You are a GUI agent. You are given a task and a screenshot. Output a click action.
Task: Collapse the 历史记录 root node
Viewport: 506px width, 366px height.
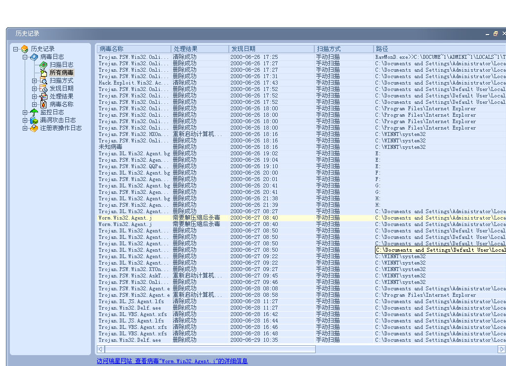[x=15, y=49]
